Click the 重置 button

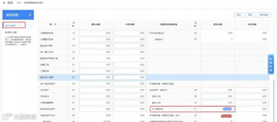(x=250, y=15)
